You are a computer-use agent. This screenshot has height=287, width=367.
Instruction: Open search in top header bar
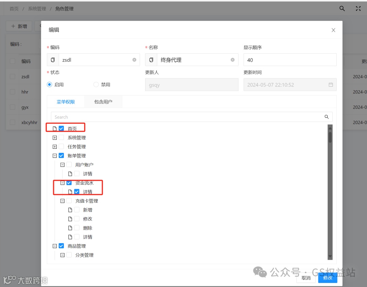(x=342, y=8)
